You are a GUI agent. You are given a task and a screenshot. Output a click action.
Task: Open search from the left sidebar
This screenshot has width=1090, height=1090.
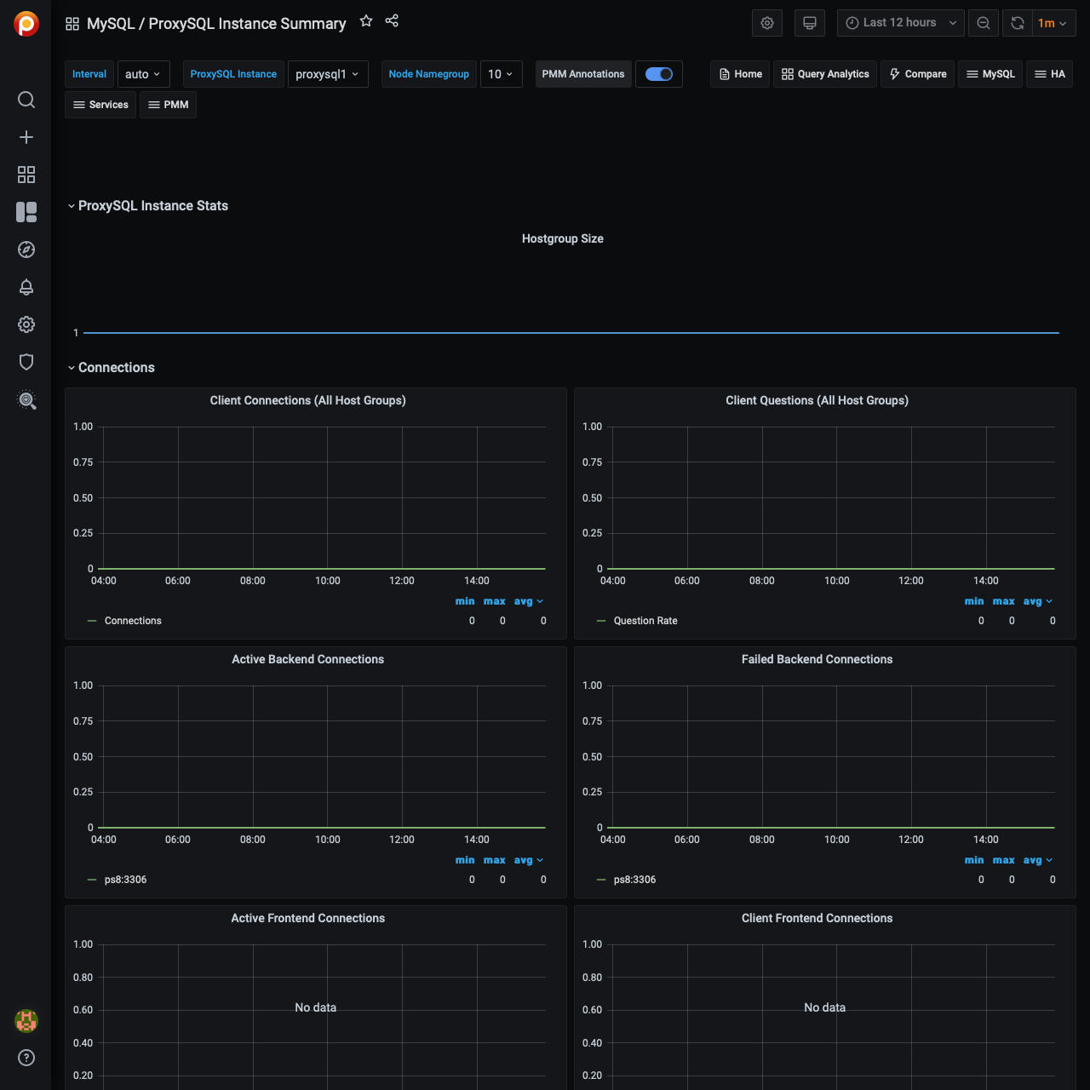[26, 100]
